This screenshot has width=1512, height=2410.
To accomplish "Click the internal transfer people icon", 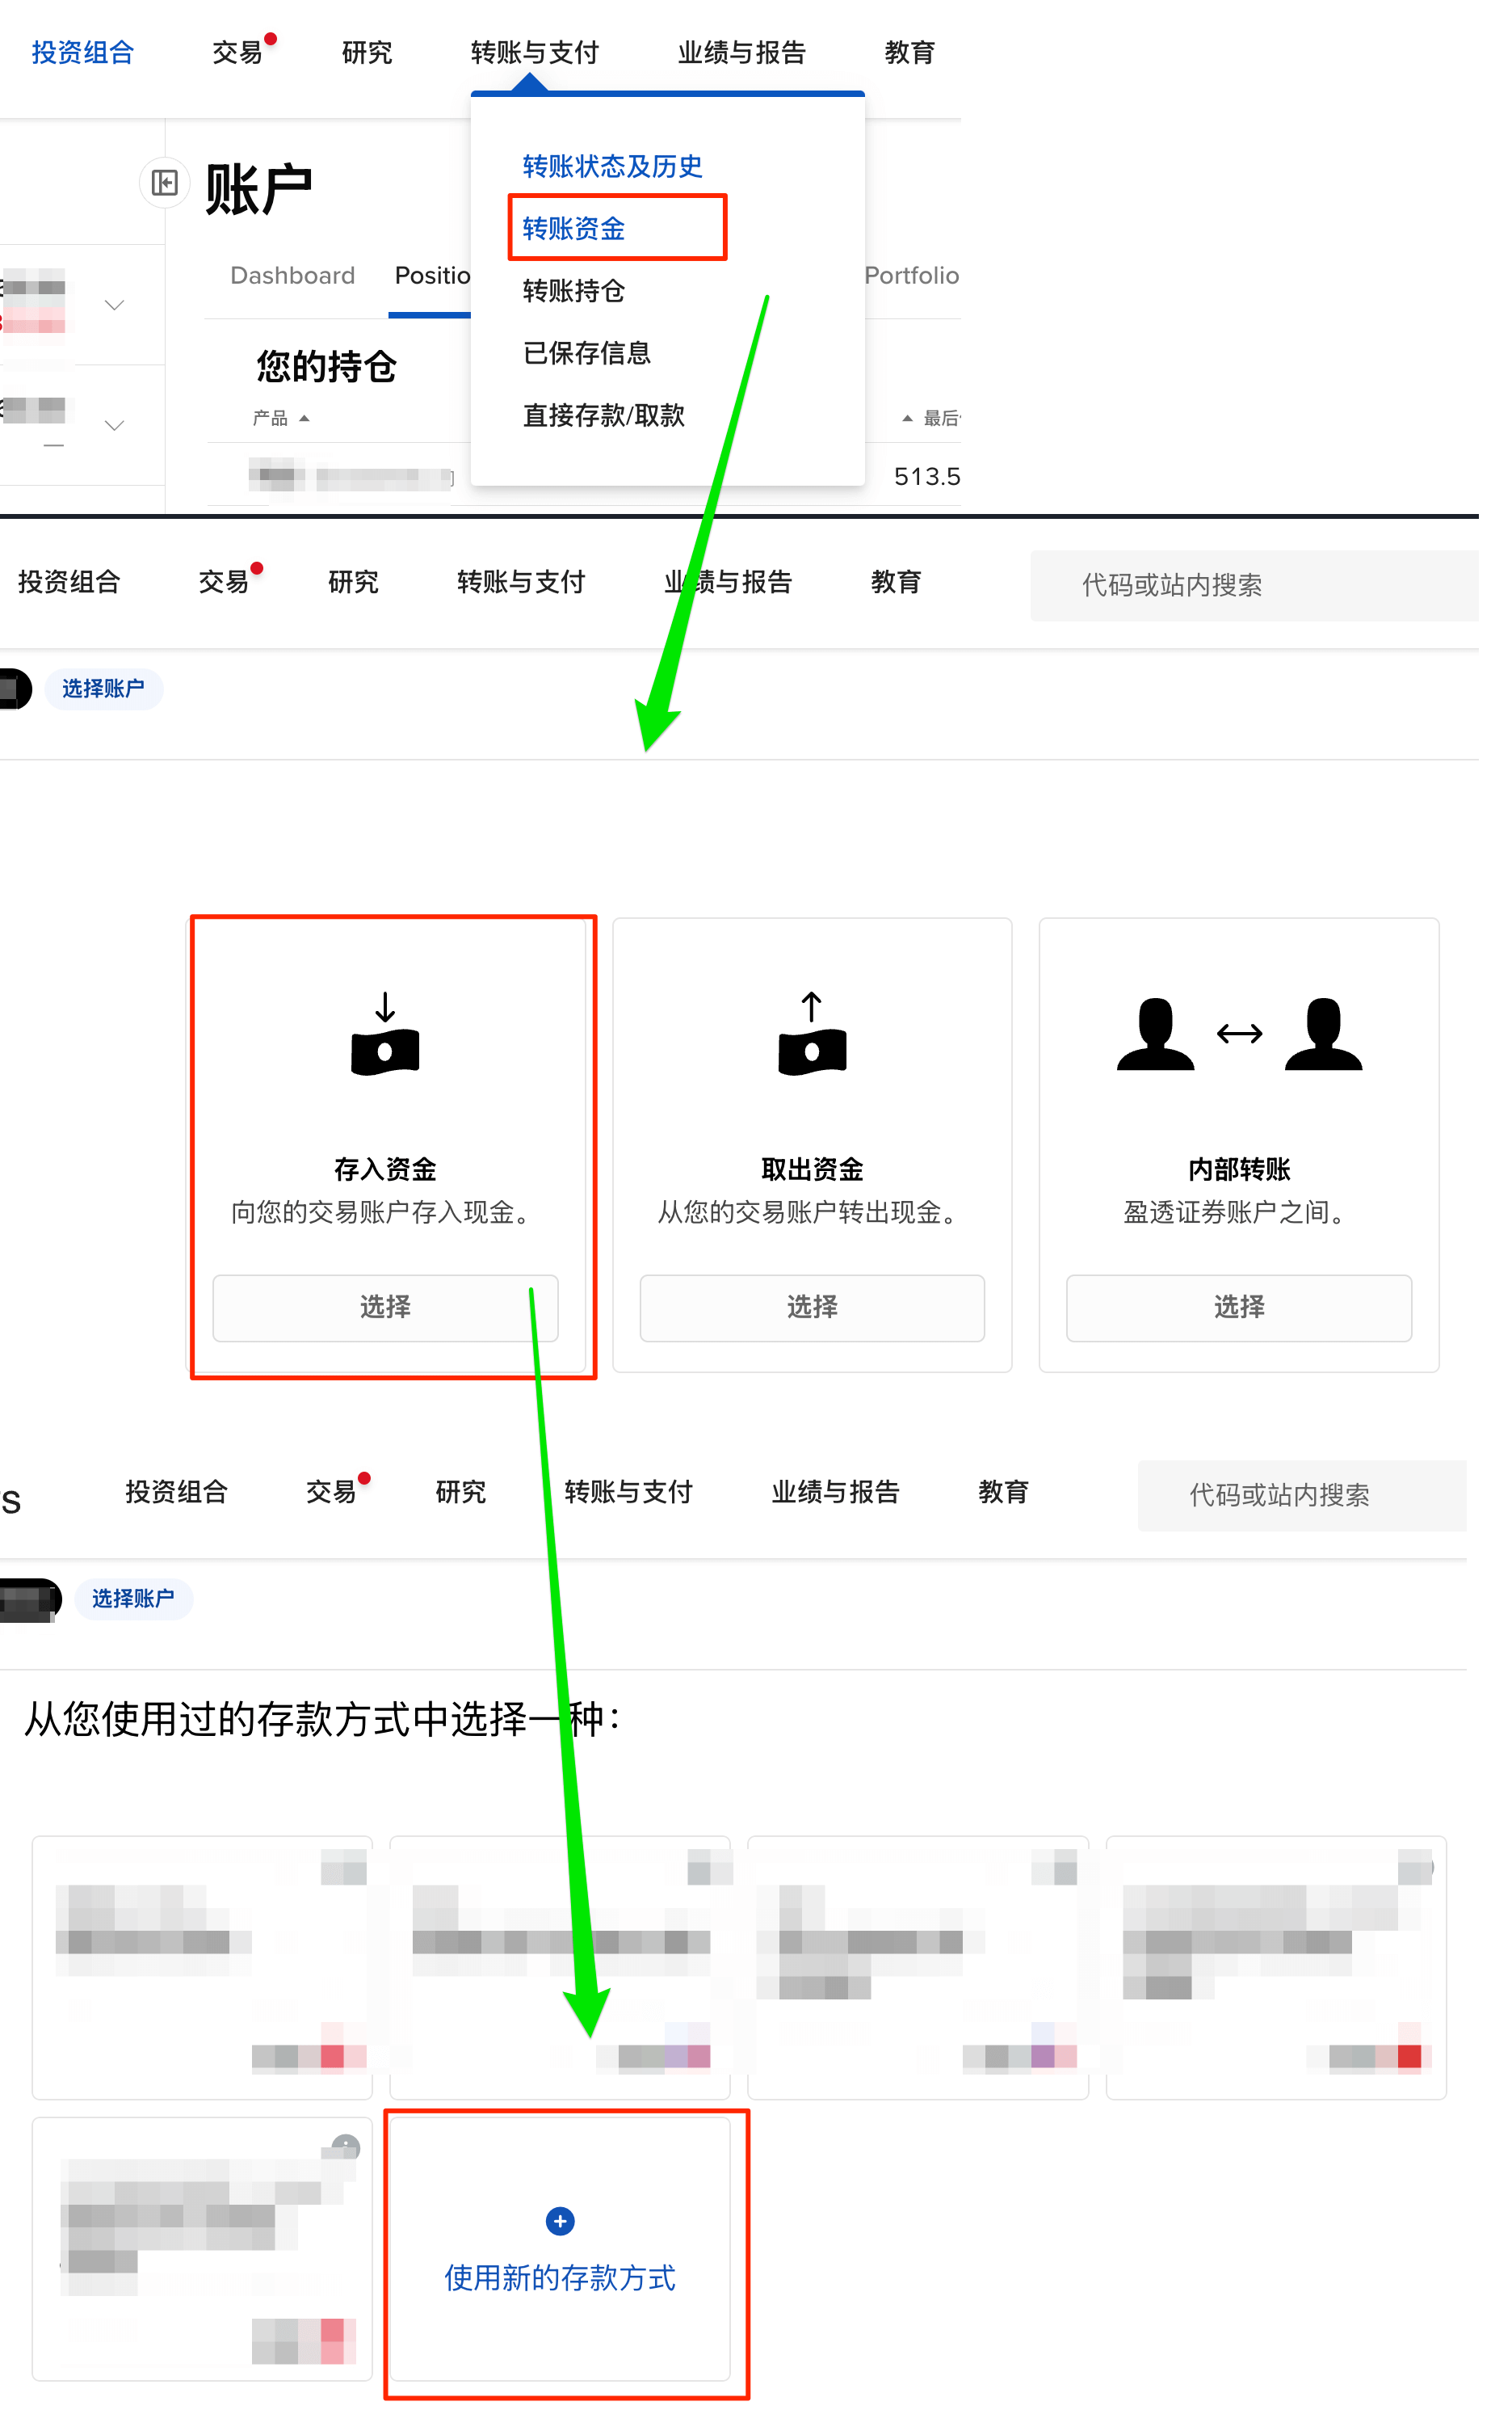I will (x=1238, y=1035).
